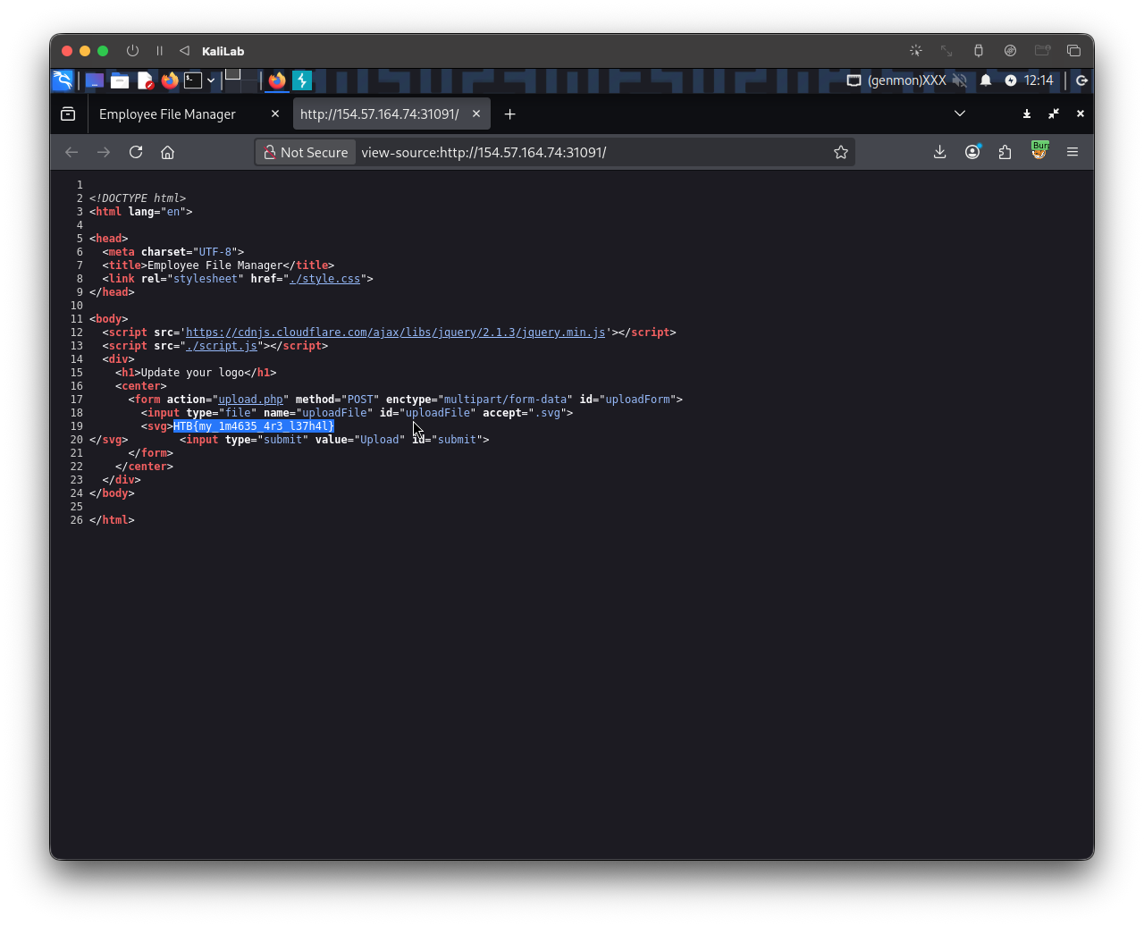The height and width of the screenshot is (926, 1144).
Task: Expand the list all tabs chevron
Action: pyautogui.click(x=959, y=114)
